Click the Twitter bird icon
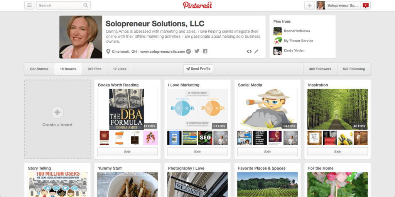The width and height of the screenshot is (395, 197). pos(197,51)
